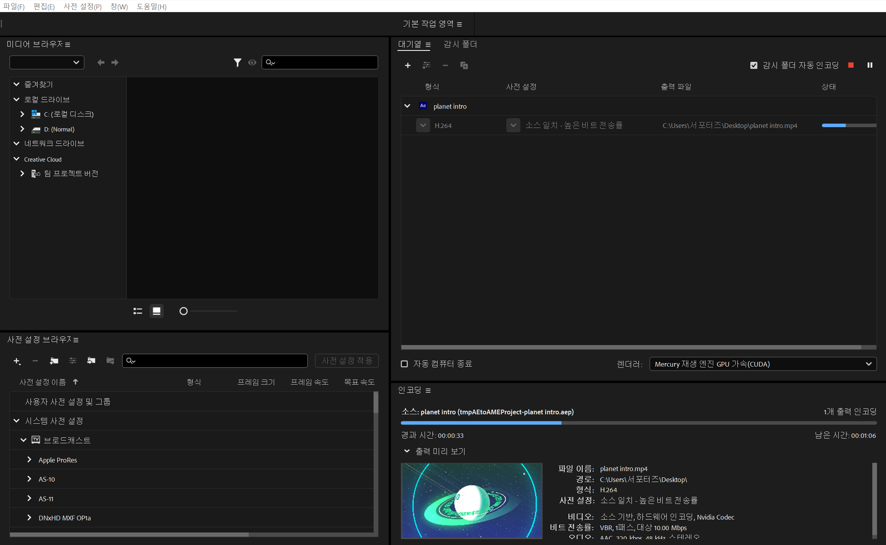The height and width of the screenshot is (545, 886).
Task: Click the duplicate item icon in queue toolbar
Action: tap(464, 65)
